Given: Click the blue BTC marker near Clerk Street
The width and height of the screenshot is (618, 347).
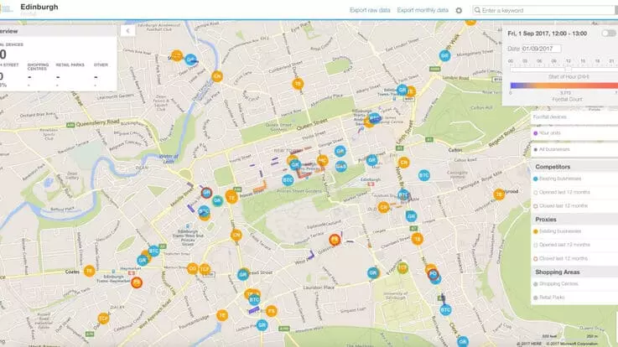Looking at the screenshot, I should click(x=446, y=310).
